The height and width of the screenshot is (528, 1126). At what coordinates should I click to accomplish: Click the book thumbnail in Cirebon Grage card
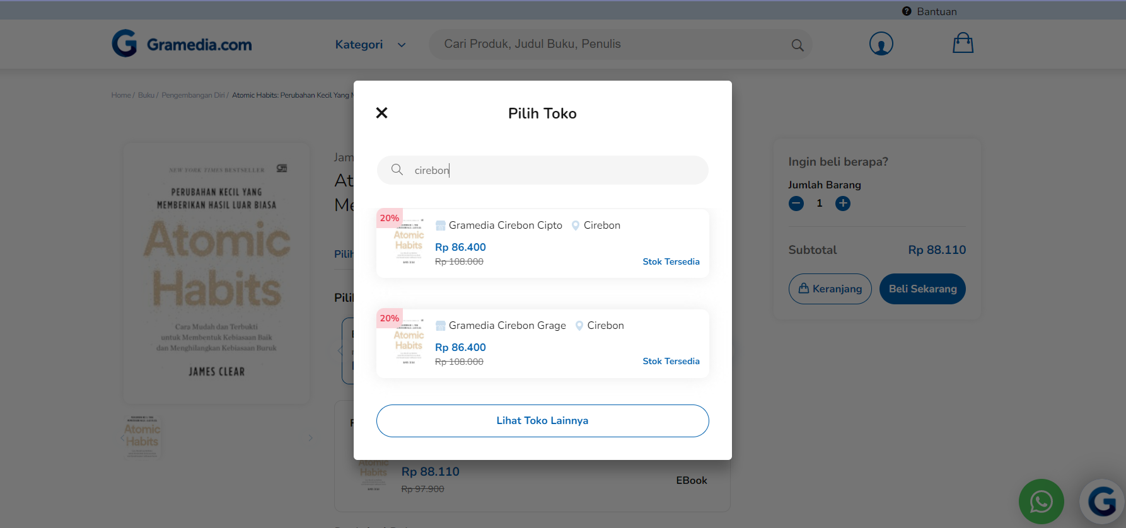[x=409, y=341]
